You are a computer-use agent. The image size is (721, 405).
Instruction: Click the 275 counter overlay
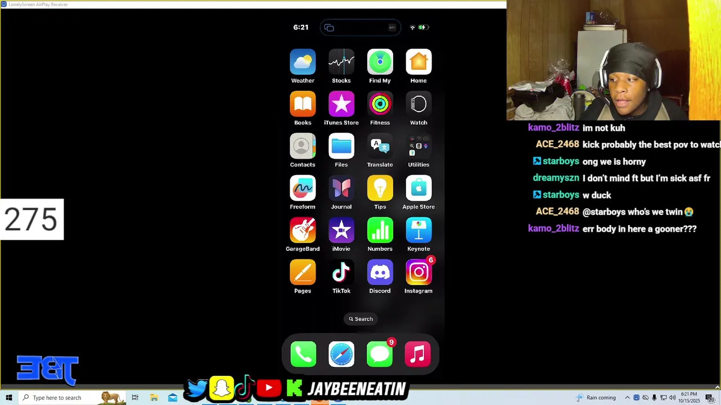(x=32, y=219)
